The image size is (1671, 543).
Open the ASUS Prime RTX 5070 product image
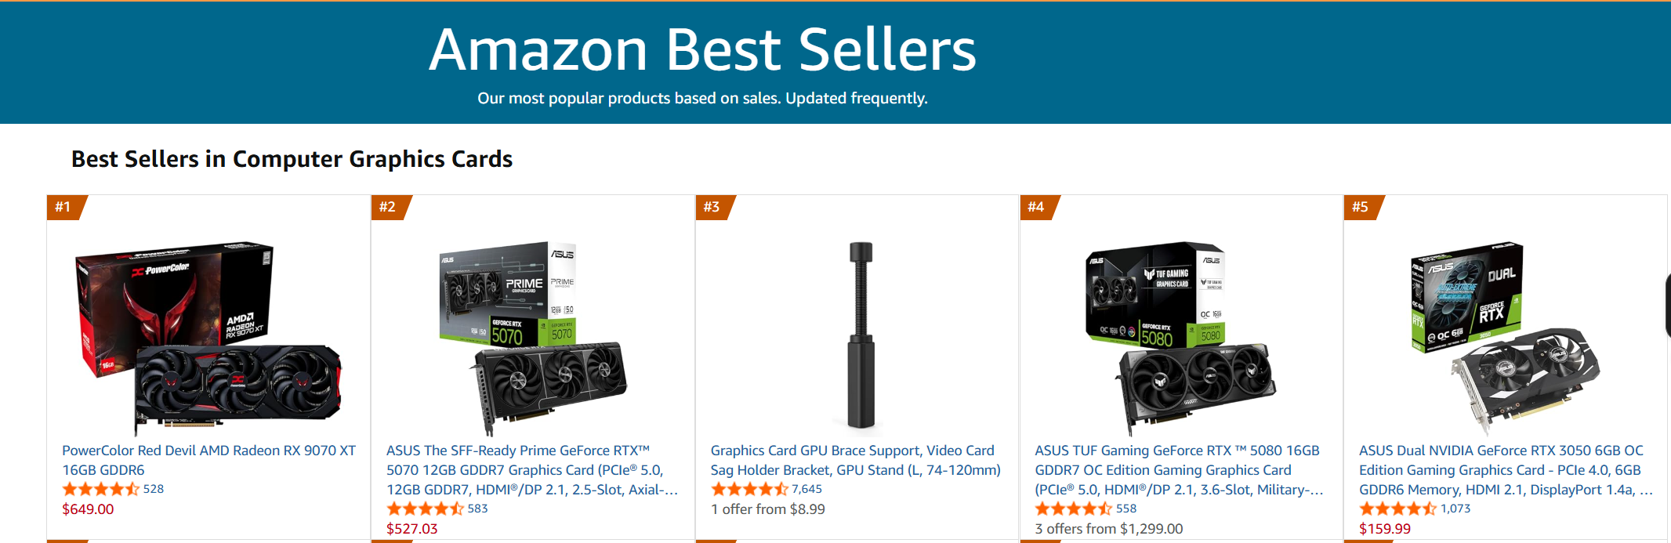point(533,338)
